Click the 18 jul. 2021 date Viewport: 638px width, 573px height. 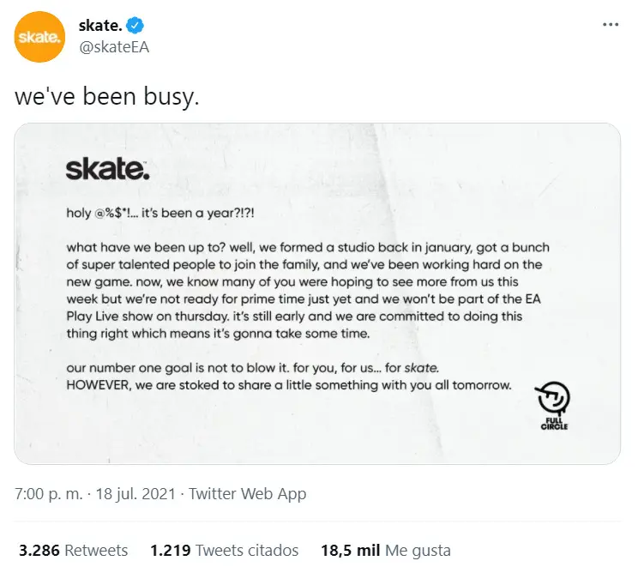click(x=135, y=493)
